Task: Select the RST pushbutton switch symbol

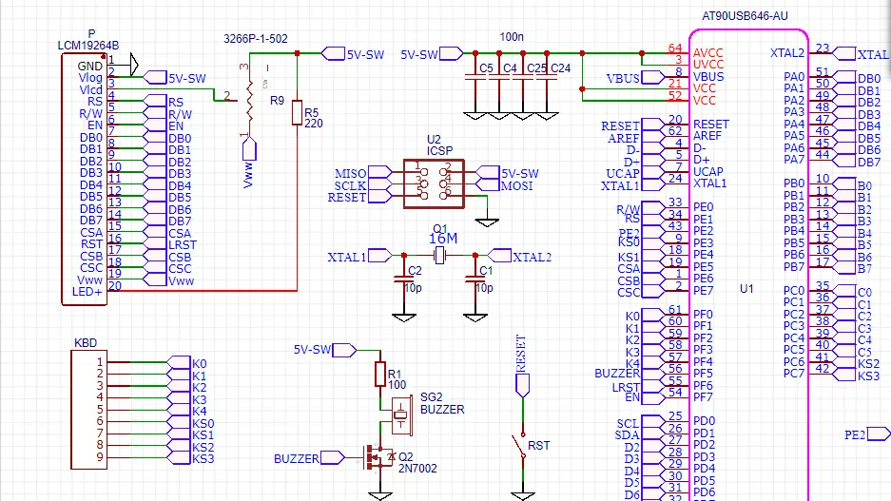Action: (520, 446)
